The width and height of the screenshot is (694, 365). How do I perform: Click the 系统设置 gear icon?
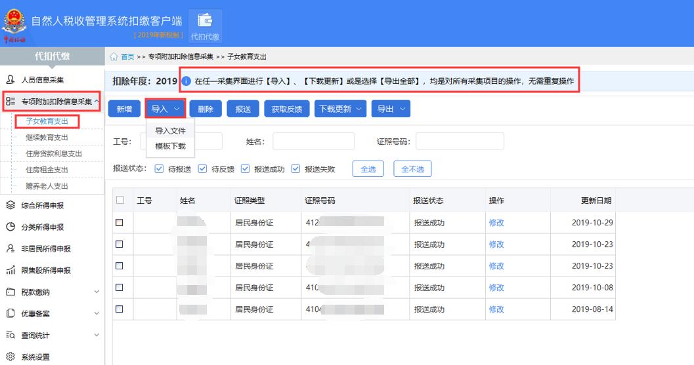point(11,357)
